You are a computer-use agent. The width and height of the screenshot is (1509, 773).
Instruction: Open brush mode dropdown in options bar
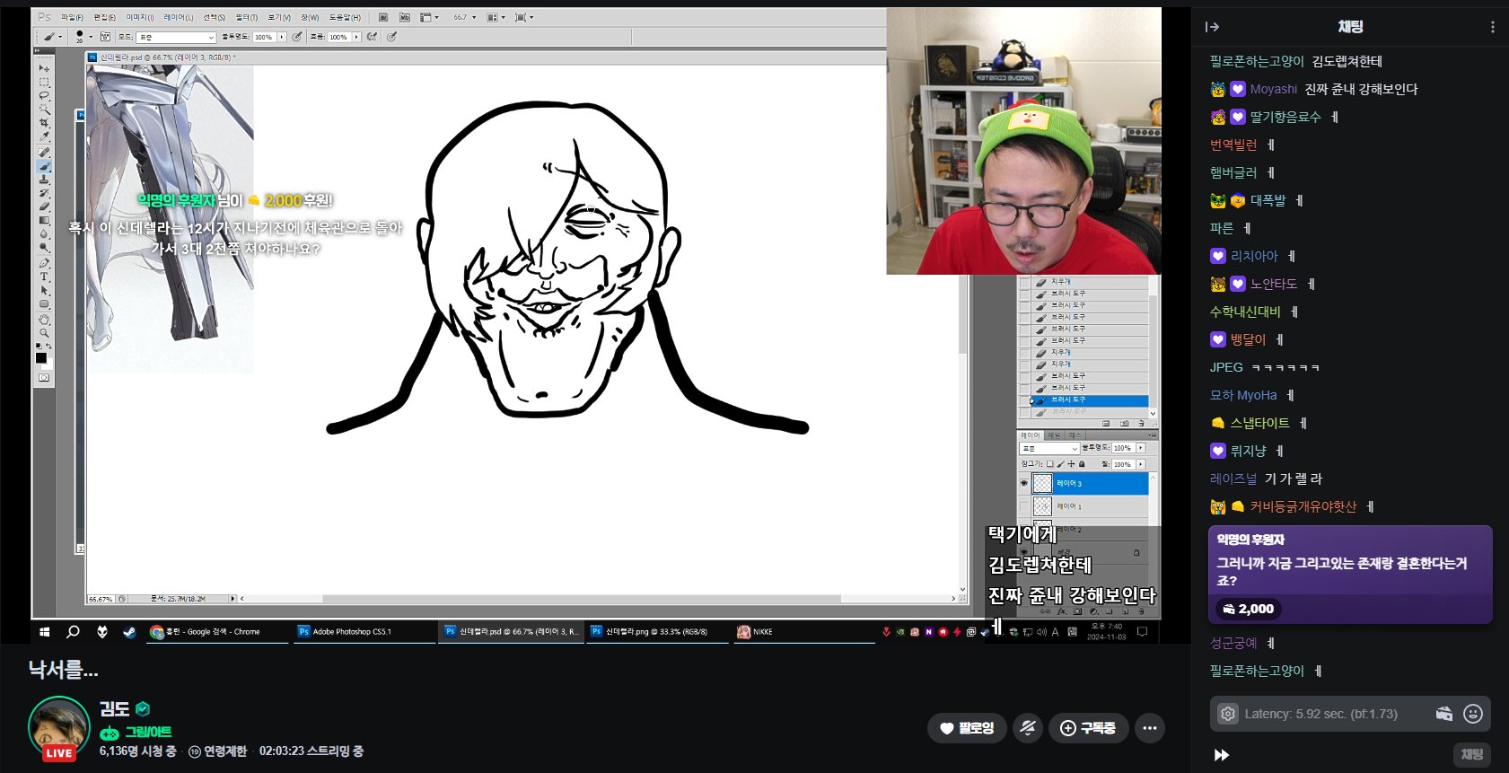tap(176, 37)
